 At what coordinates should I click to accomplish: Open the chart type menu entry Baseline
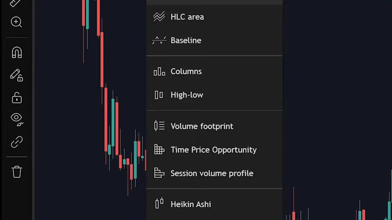pyautogui.click(x=186, y=40)
